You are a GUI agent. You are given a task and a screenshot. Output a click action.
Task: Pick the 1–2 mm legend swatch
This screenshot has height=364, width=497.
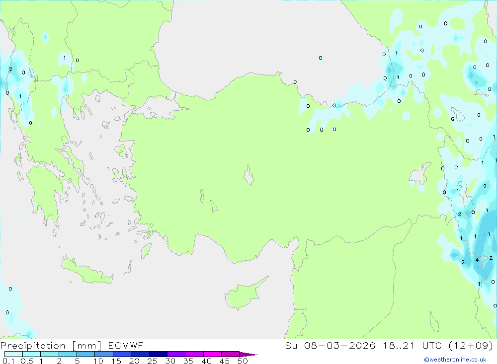(x=49, y=354)
